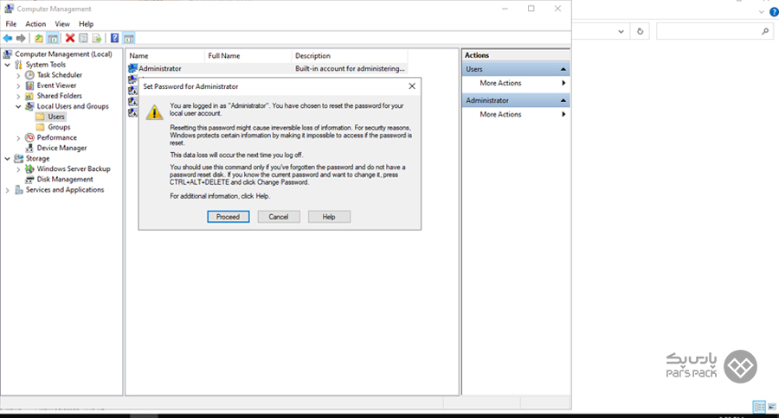
Task: Select the Services and Applications icon
Action: [19, 189]
